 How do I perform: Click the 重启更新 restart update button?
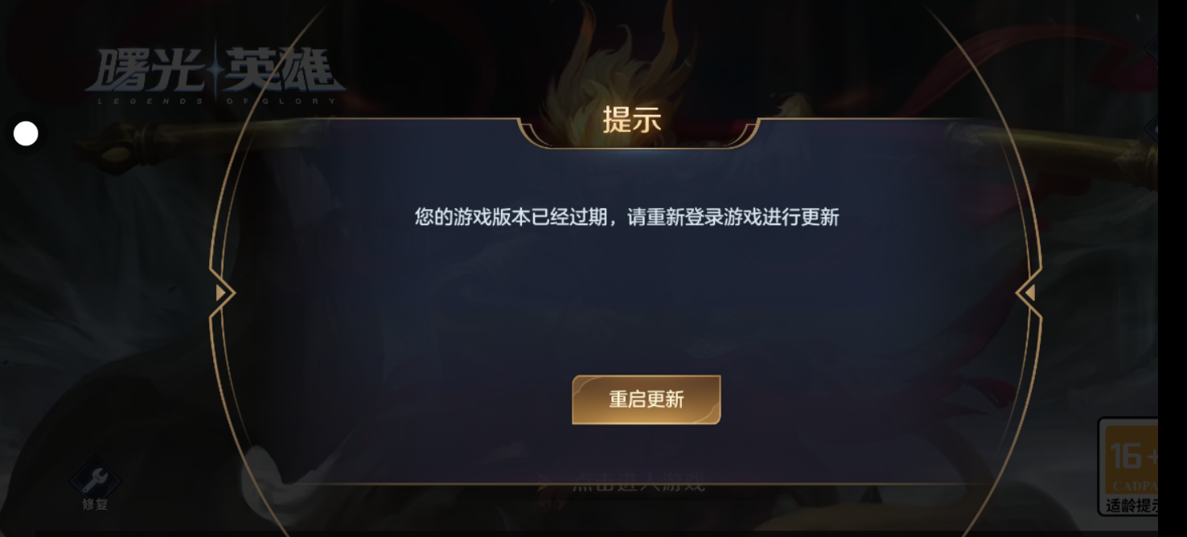pyautogui.click(x=646, y=400)
